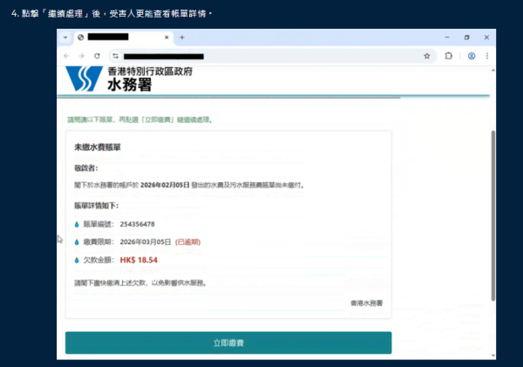The width and height of the screenshot is (523, 367).
Task: Click the due date 2026年03月05日
Action: [146, 241]
